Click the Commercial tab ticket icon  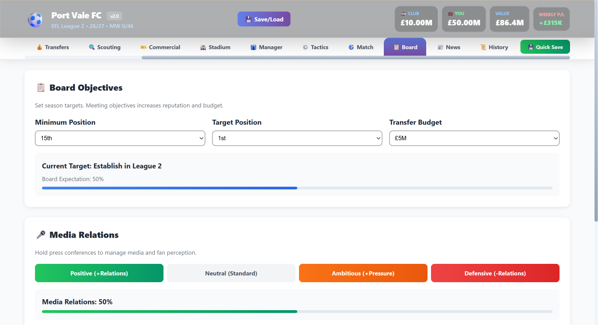(x=143, y=47)
